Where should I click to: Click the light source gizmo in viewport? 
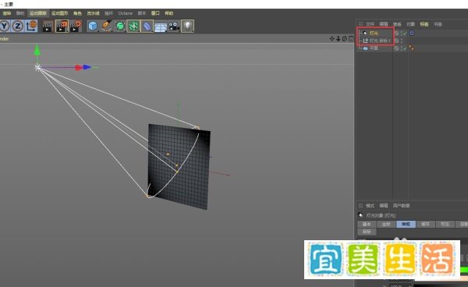click(x=37, y=67)
